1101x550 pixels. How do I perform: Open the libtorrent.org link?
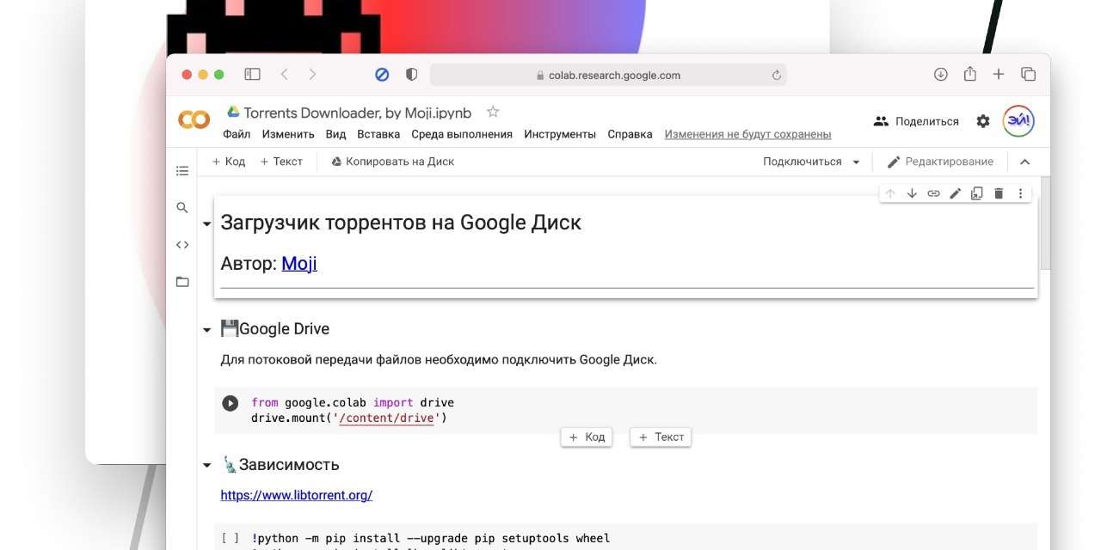(297, 495)
